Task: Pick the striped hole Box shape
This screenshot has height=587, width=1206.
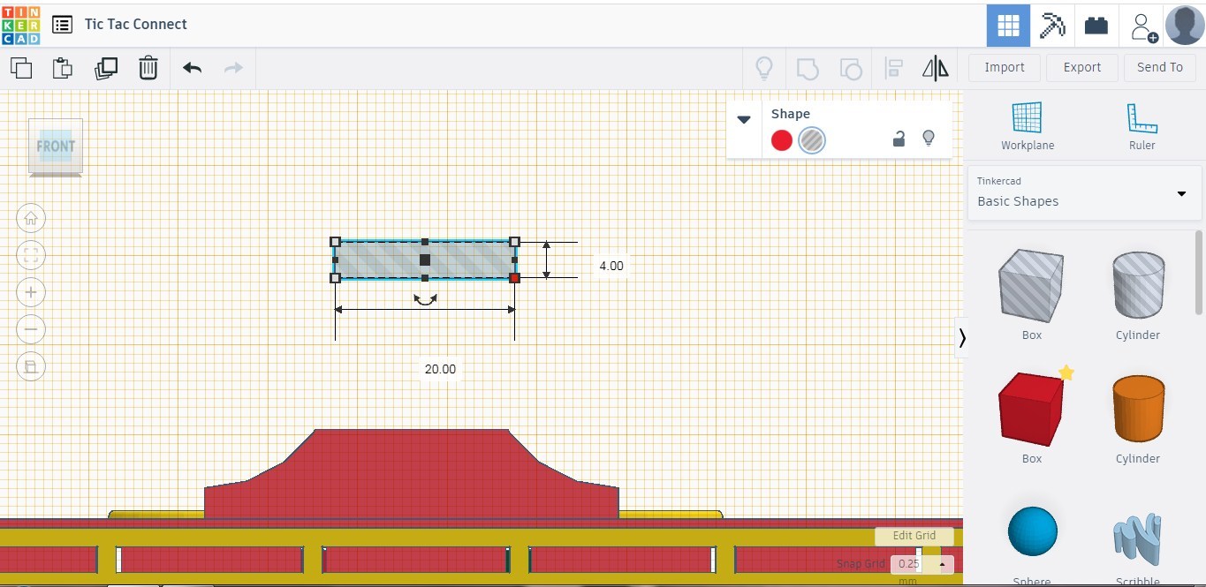Action: click(1031, 287)
